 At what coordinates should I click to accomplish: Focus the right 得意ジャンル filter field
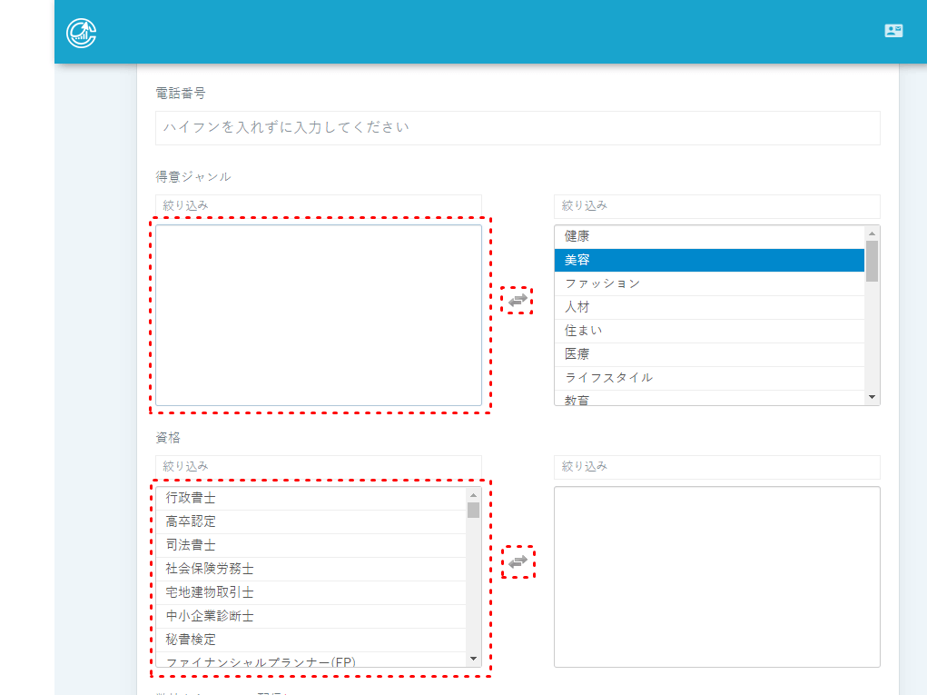(716, 205)
